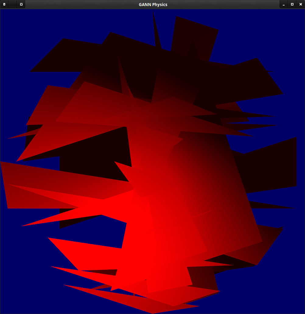Minimize the GANN Physics window
Image resolution: width=305 pixels, height=314 pixels.
284,4
